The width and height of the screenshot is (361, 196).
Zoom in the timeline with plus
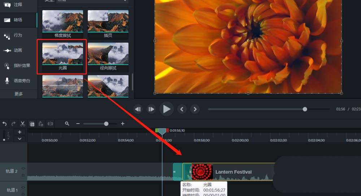[123, 124]
